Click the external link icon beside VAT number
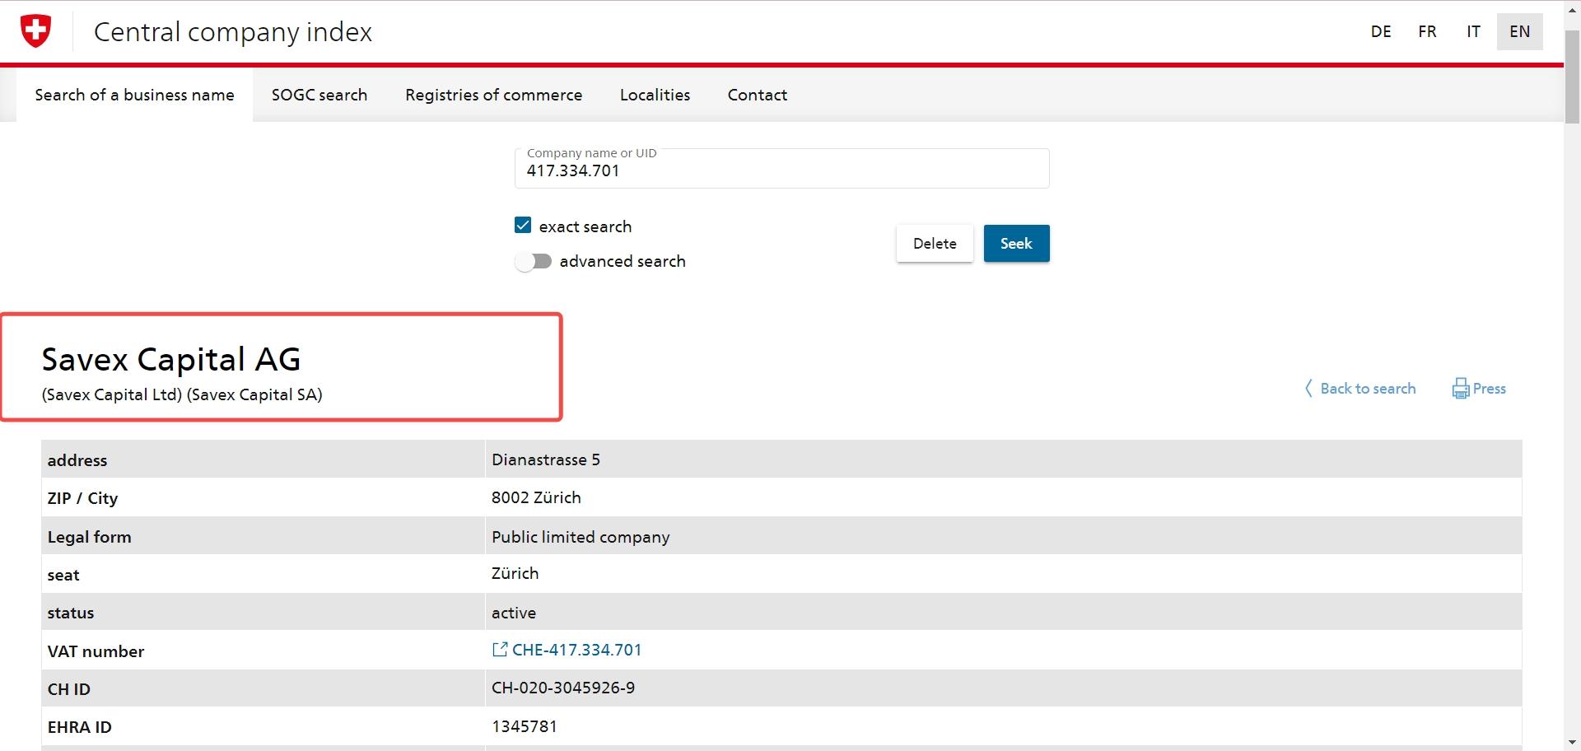Screen dimensions: 1581x751 pos(499,650)
